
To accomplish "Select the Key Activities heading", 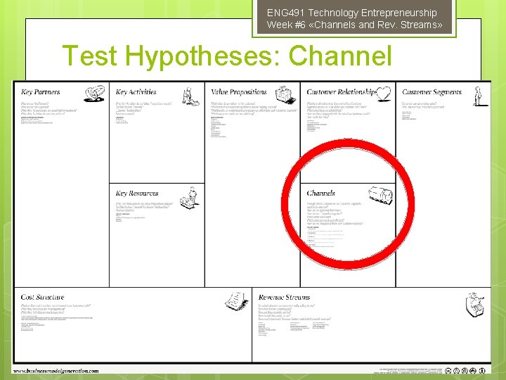I will pyautogui.click(x=136, y=92).
